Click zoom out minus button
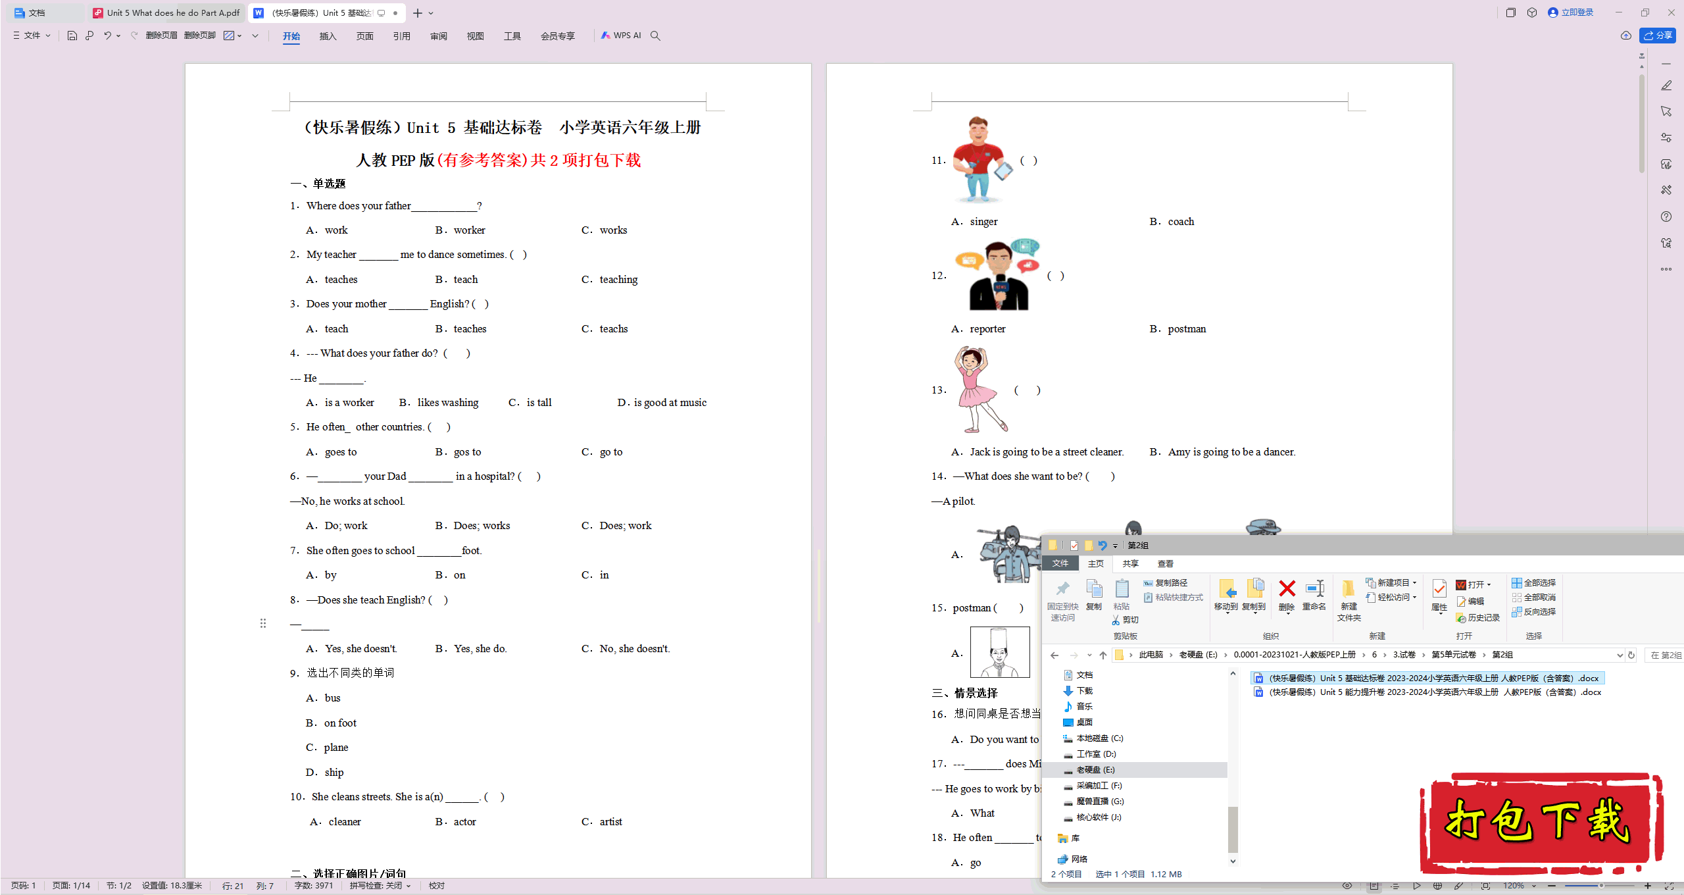 (1553, 886)
